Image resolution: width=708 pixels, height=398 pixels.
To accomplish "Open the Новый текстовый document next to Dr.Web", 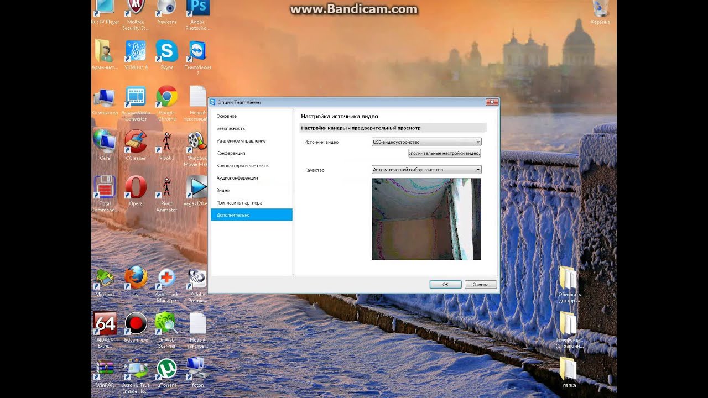I will [x=197, y=330].
